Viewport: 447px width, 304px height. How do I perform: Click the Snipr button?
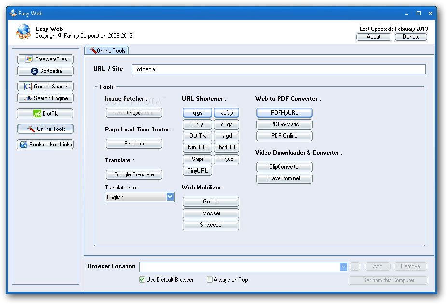(x=197, y=159)
